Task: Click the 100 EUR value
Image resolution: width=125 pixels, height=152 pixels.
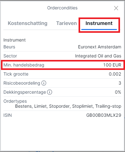Action: point(112,65)
